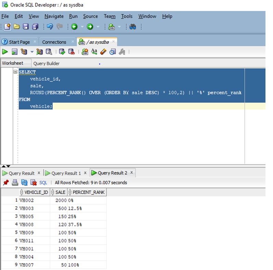Open the Back arrow dropdown
273x270 pixels.
[x=82, y=27]
